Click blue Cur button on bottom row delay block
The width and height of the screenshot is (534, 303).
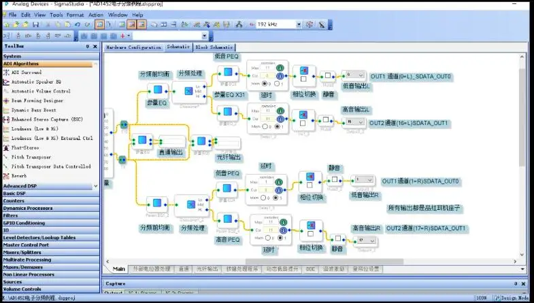point(283,230)
